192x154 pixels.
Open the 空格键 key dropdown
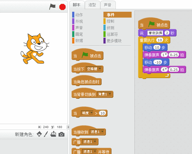[x=94, y=69]
